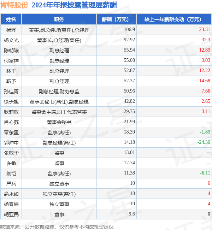212x230 pixels.
Task: Select the name 孙佳青
Action: (x=11, y=92)
